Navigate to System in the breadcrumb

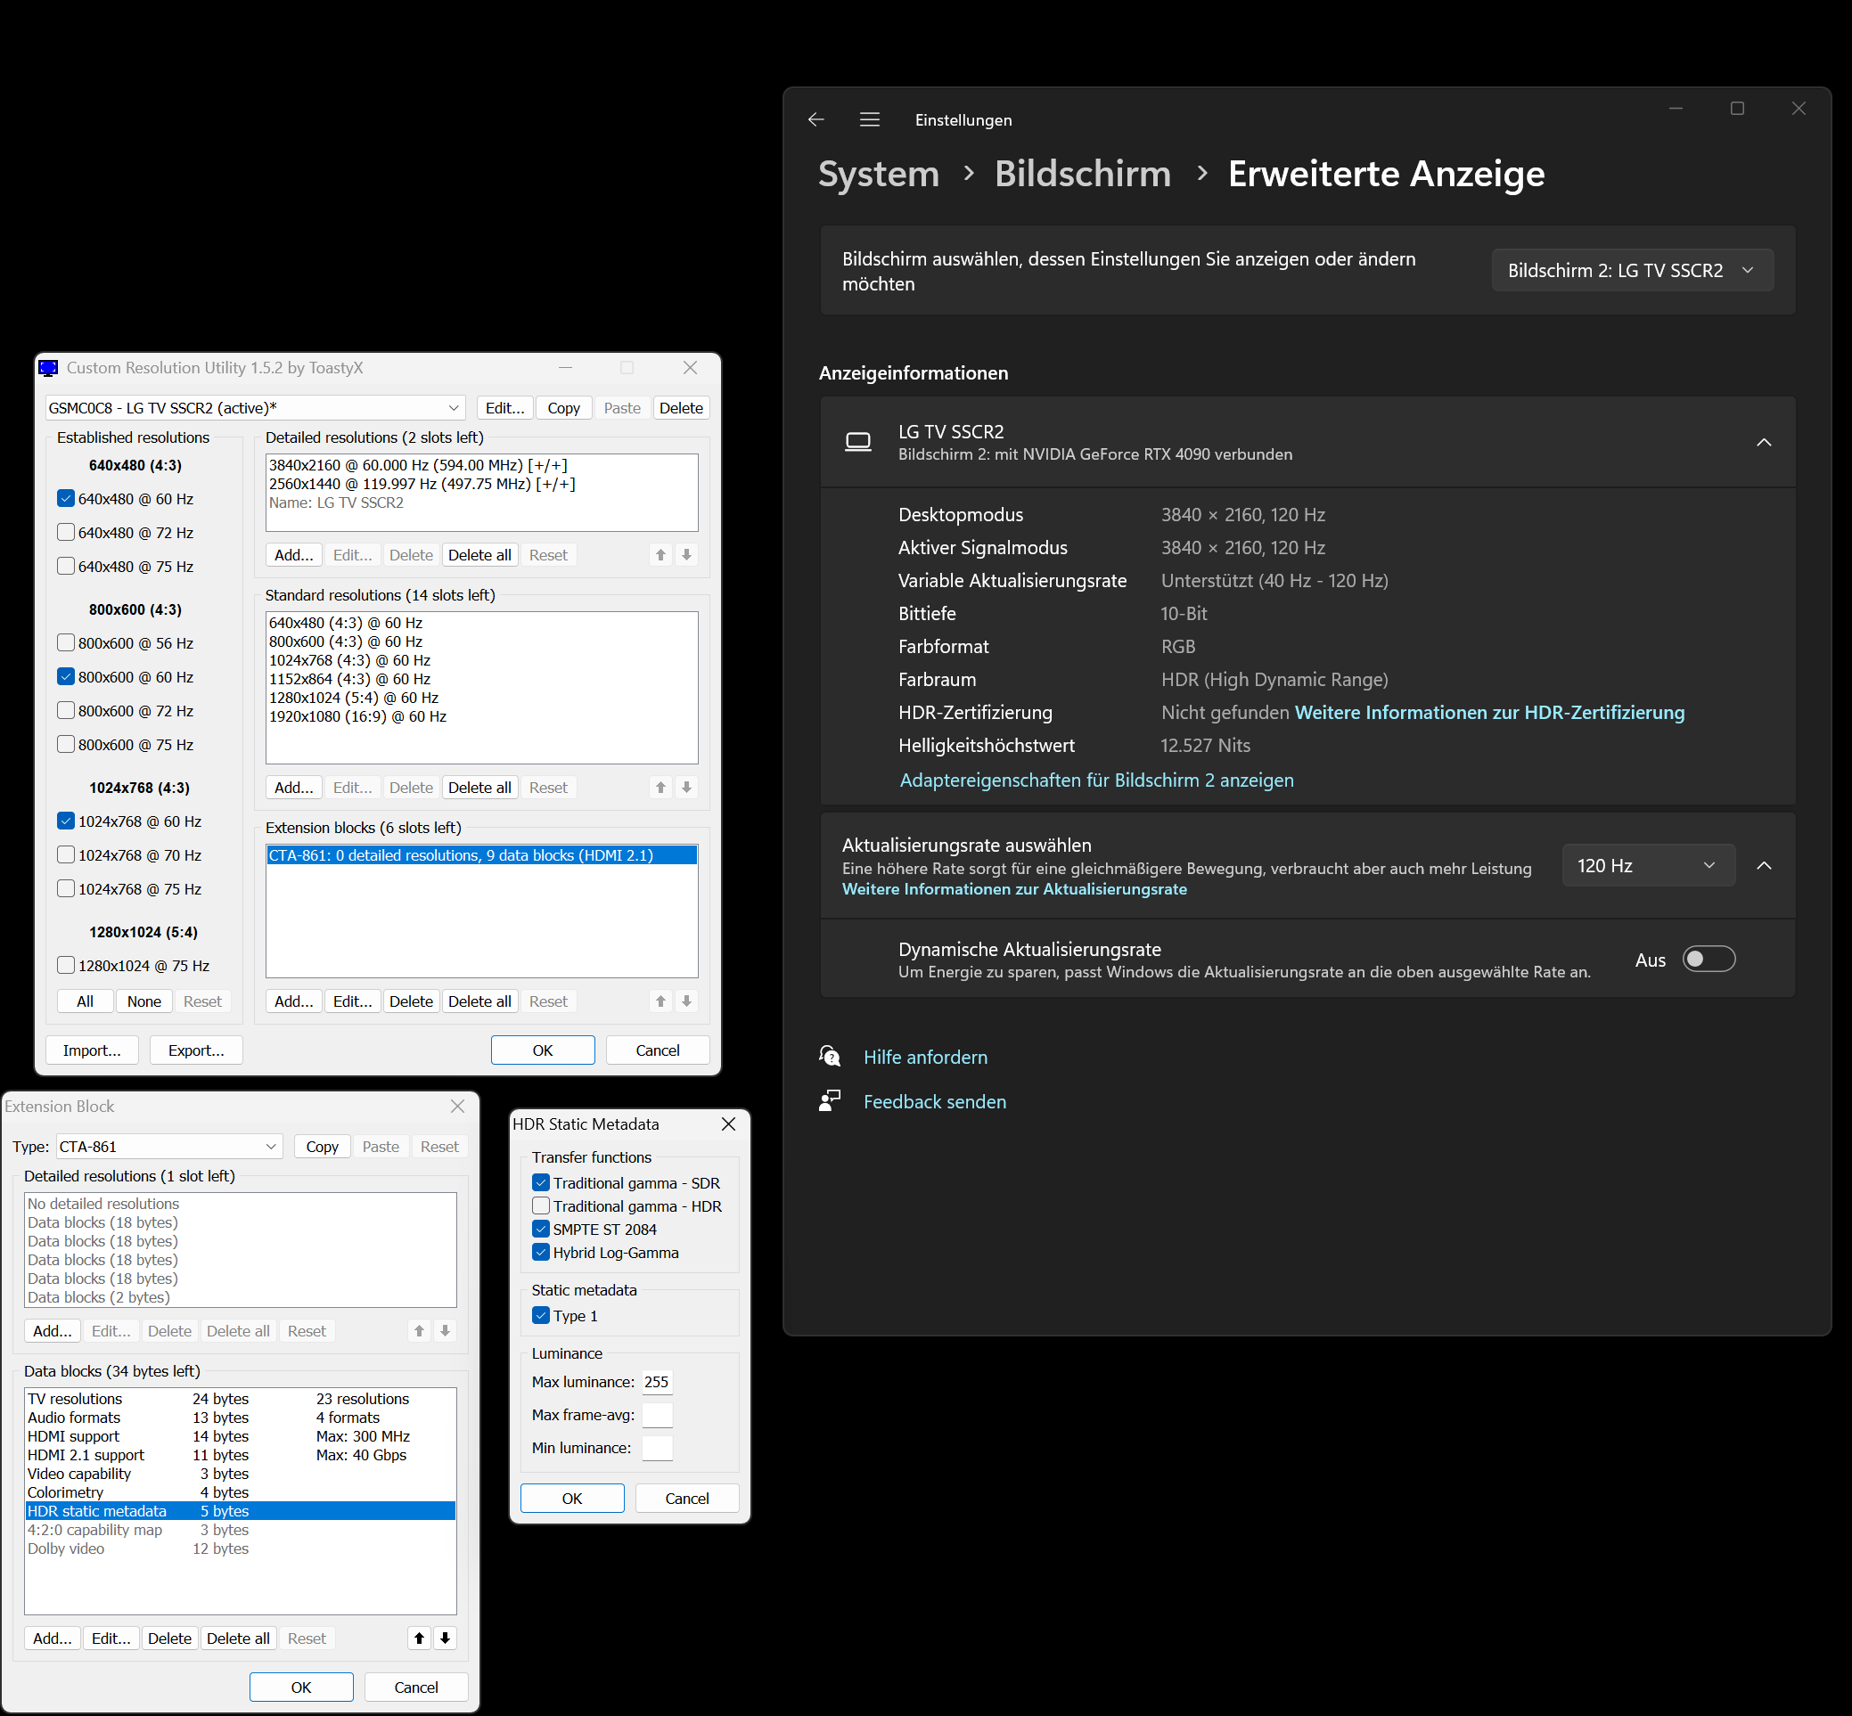coord(878,174)
